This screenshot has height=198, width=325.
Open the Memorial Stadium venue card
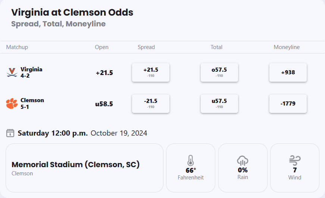(x=84, y=168)
